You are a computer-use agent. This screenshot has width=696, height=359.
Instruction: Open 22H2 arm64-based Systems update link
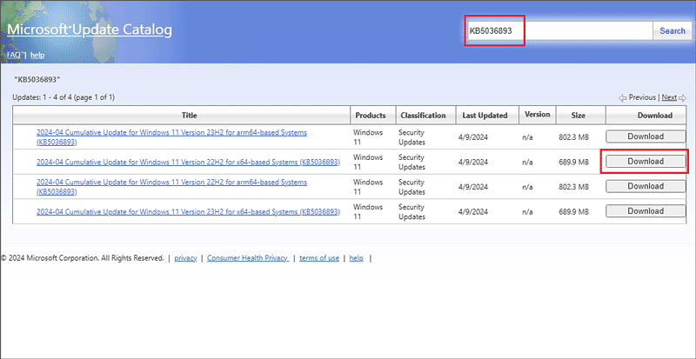pos(171,187)
